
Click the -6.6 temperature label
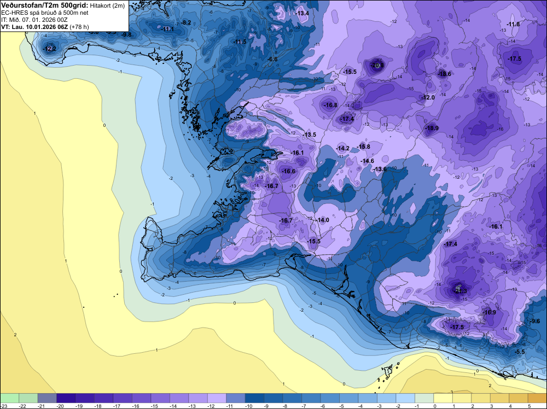(x=272, y=59)
